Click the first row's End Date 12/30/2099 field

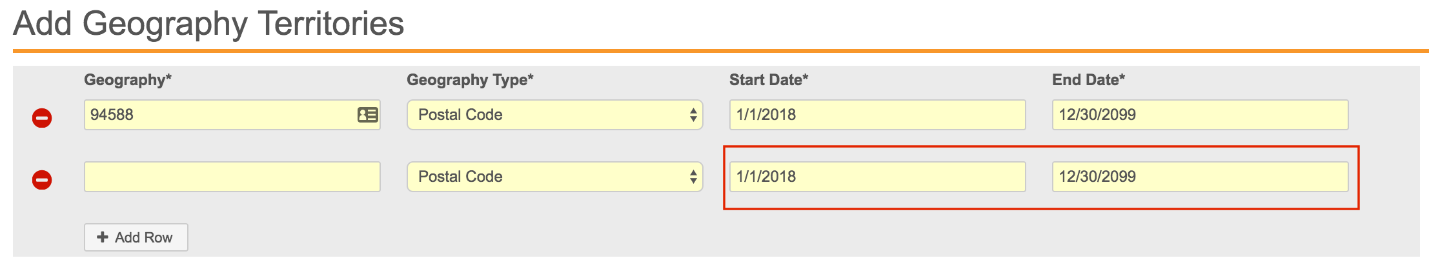(1199, 115)
